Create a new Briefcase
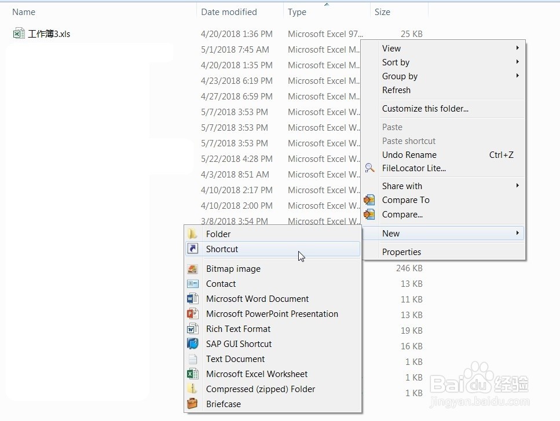Viewport: 560px width, 421px height. (x=273, y=404)
